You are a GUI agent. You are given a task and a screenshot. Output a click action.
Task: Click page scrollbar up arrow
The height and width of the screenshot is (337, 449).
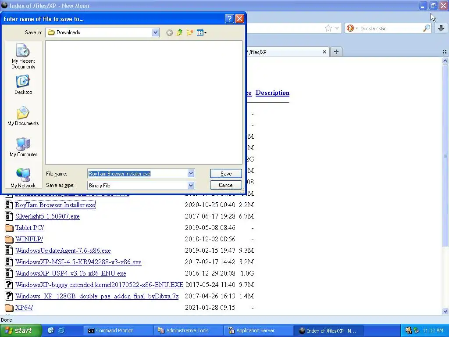coord(445,61)
